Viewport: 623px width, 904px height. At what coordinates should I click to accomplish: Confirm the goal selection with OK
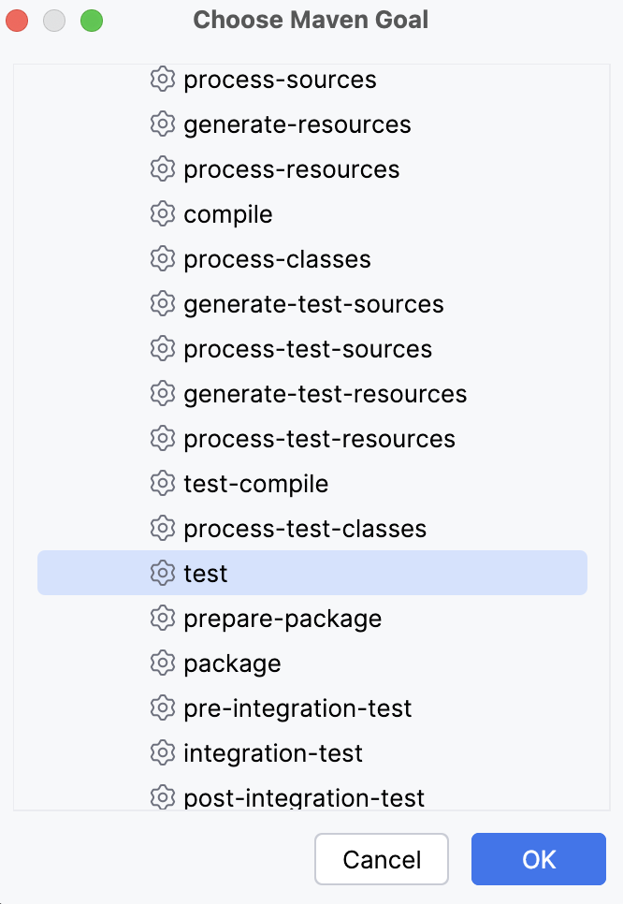click(x=539, y=859)
